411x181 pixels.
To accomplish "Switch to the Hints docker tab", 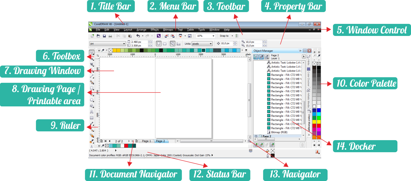I will 308,60.
